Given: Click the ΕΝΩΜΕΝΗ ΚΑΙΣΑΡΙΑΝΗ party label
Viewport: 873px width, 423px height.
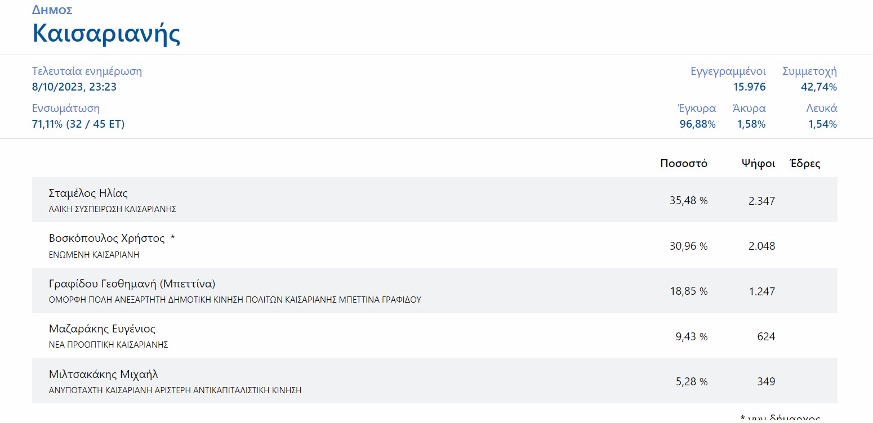Looking at the screenshot, I should tap(94, 254).
